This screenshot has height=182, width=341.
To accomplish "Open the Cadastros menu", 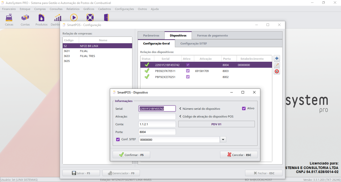I will point(104,9).
